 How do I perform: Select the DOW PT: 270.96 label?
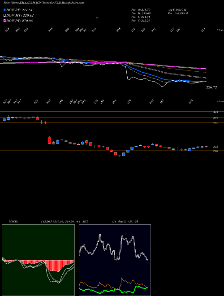pos(19,21)
